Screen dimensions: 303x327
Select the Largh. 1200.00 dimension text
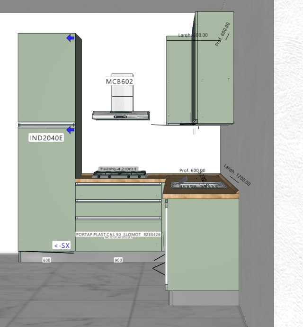237,175
